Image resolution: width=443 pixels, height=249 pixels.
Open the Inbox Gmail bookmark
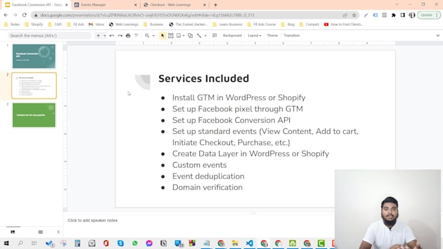(96, 25)
